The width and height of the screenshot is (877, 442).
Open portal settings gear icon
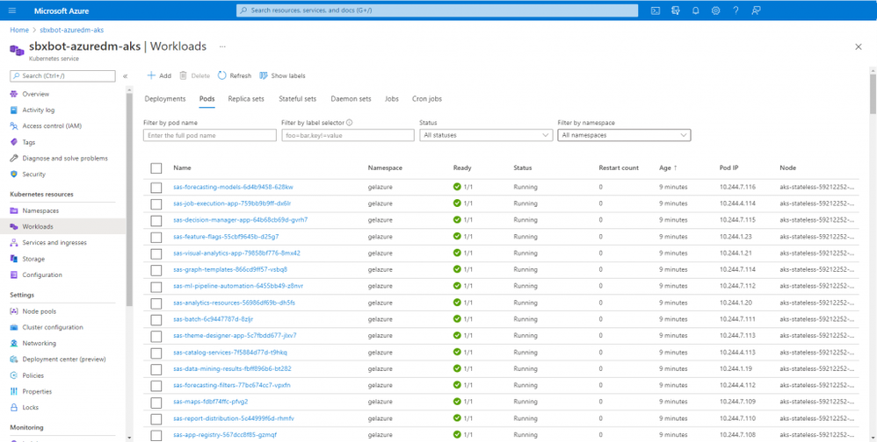pos(715,11)
